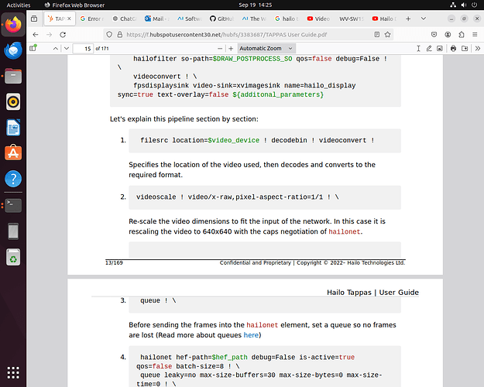Click the tracking protection shield icon
Viewport: 484px width, 387px height.
109,35
